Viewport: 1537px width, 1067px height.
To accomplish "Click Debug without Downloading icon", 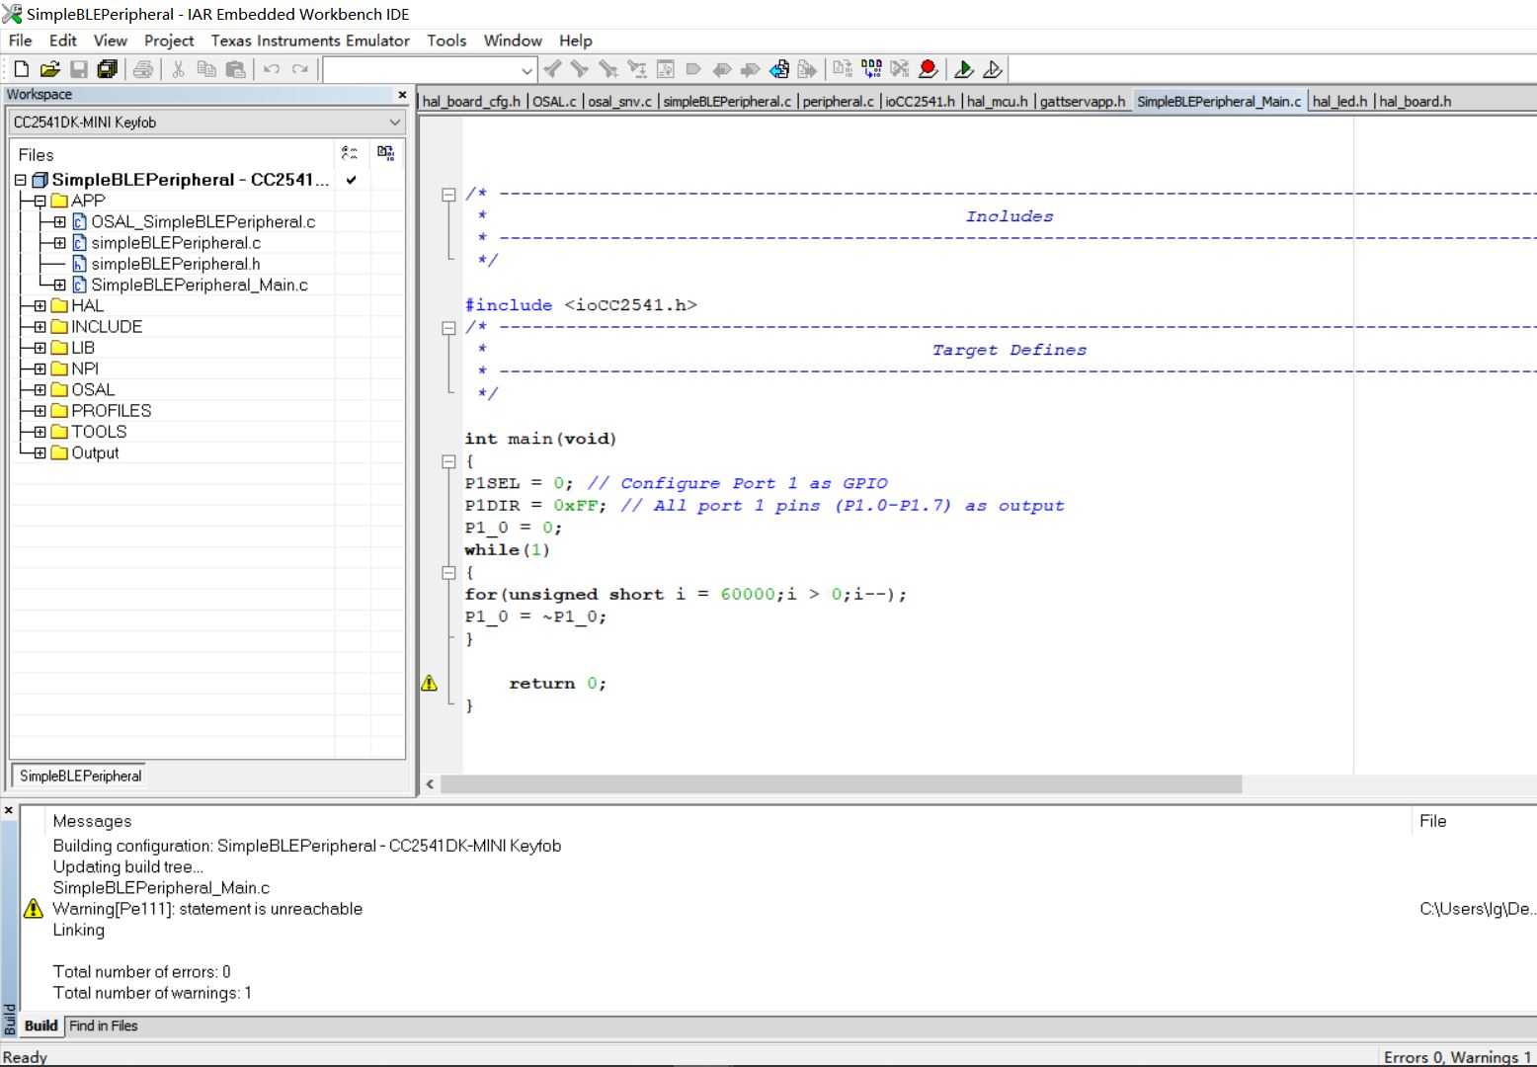I will click(993, 69).
